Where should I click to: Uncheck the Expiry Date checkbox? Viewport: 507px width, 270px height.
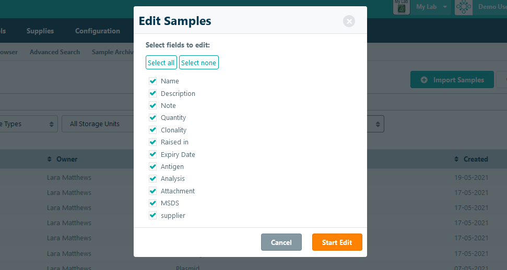click(152, 154)
